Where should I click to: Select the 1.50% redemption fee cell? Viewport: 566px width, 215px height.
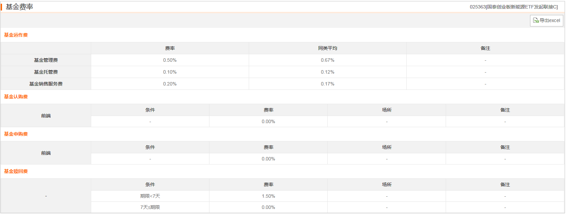[x=268, y=196]
